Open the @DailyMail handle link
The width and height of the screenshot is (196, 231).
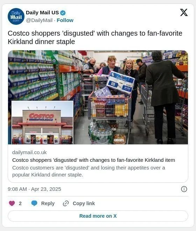[x=39, y=20]
